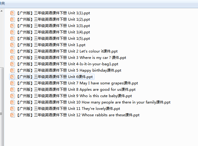Click the ppt icon of Unit 1(3).ppt
This screenshot has width=198, height=146.
(x=12, y=26)
